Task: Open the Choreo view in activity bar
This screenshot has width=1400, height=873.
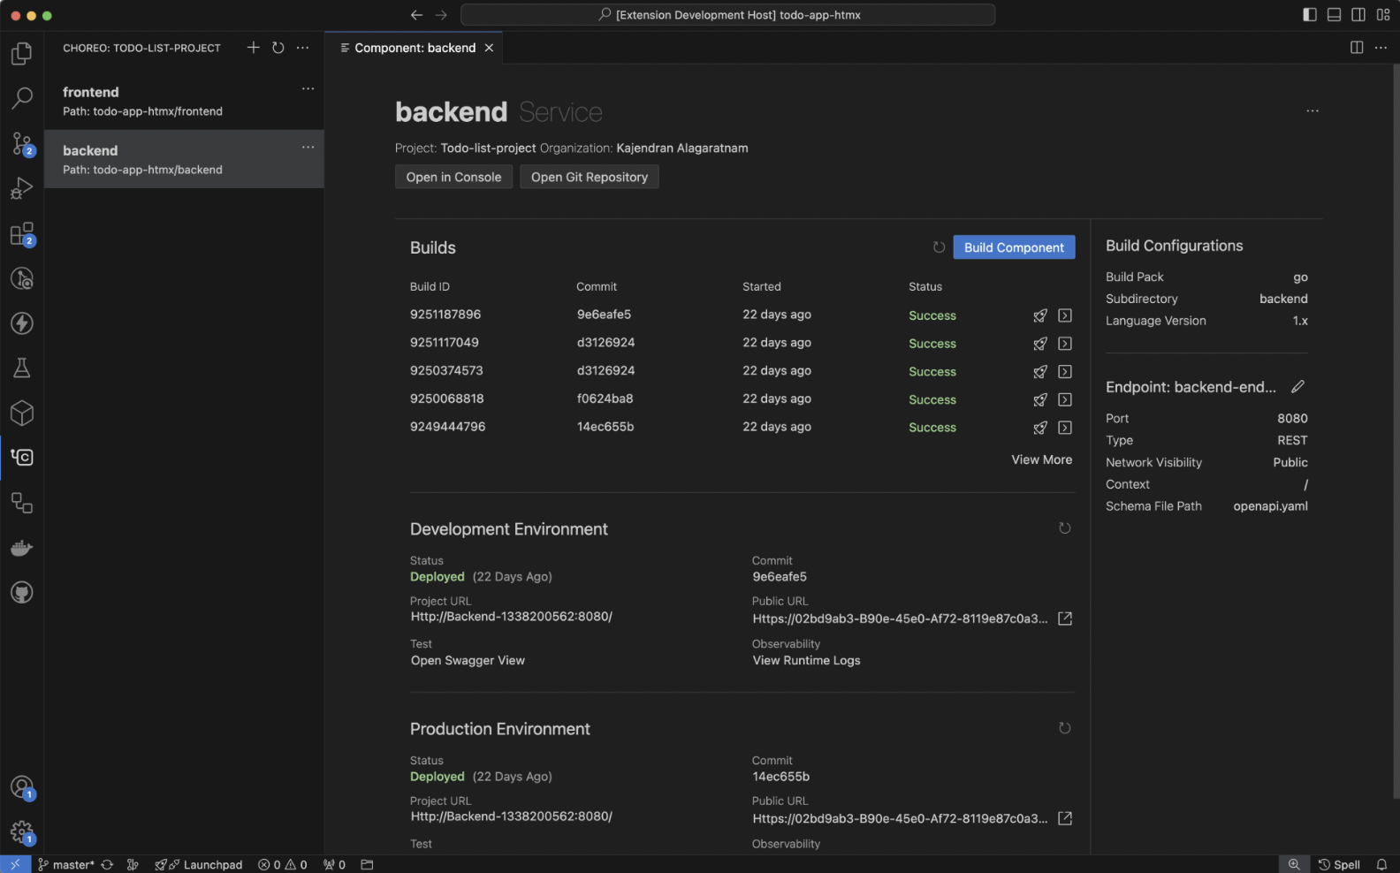Action: 22,457
